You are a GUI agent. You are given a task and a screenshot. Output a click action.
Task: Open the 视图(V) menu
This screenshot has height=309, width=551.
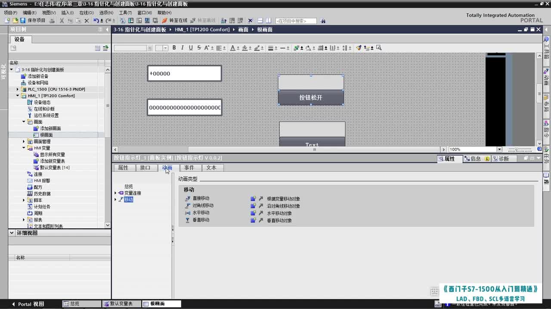49,13
